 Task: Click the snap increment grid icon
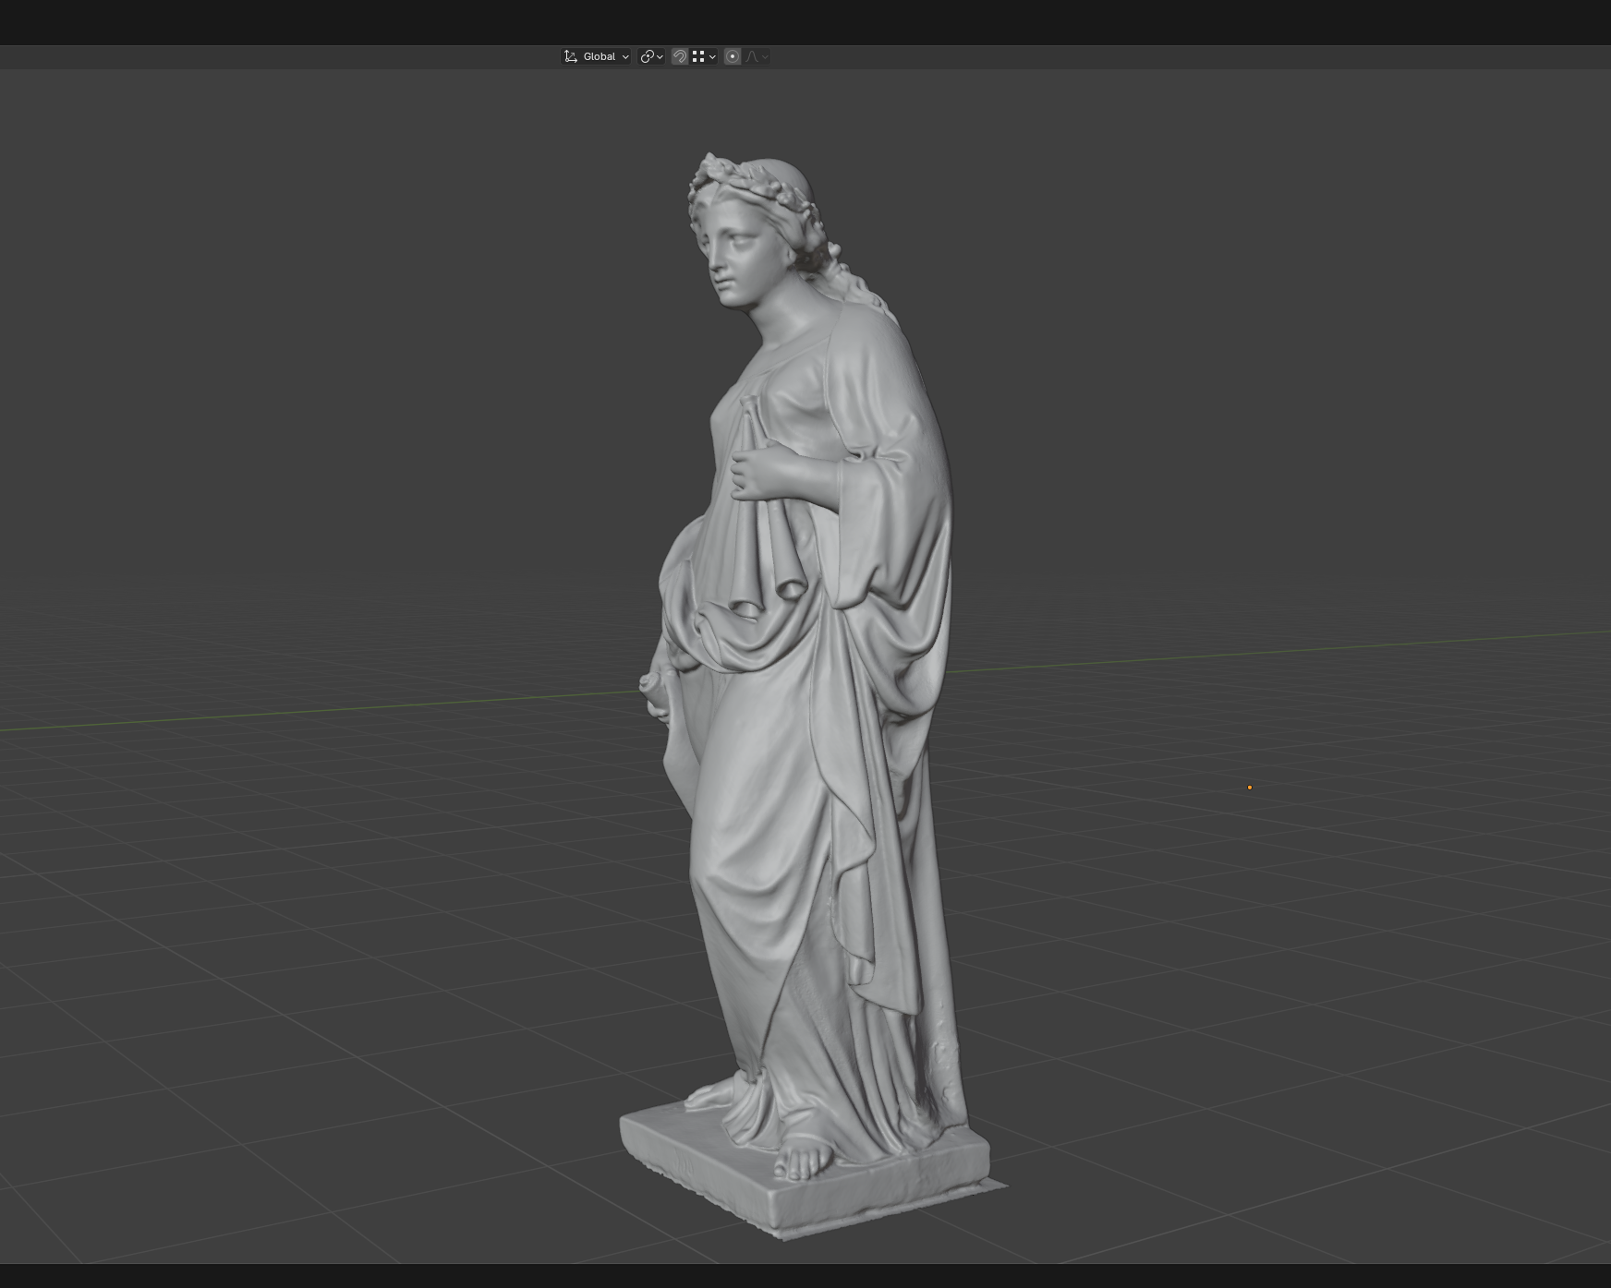[x=698, y=56]
